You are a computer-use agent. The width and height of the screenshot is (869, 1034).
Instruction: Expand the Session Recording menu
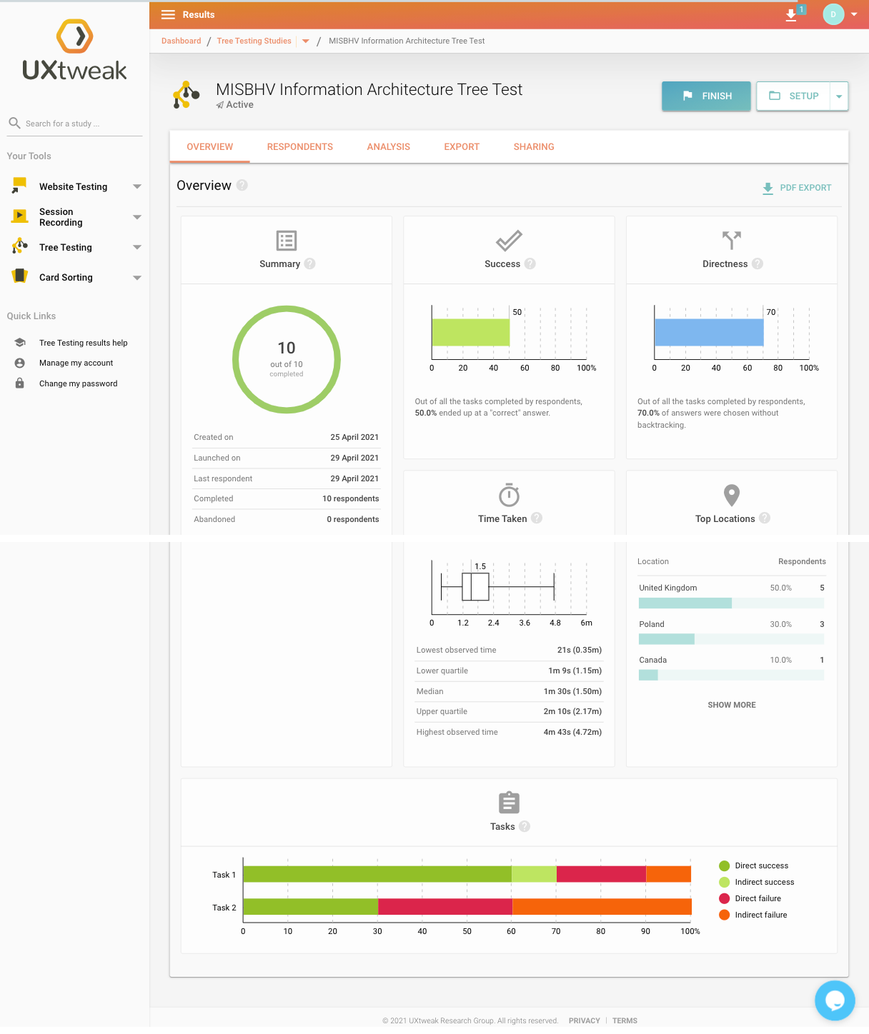[137, 217]
